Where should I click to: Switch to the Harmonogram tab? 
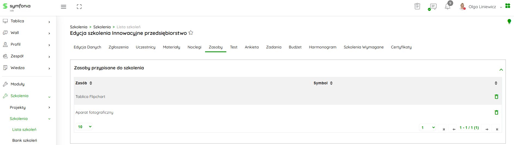pyautogui.click(x=322, y=47)
